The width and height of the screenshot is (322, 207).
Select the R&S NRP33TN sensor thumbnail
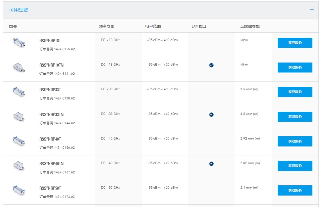click(19, 116)
